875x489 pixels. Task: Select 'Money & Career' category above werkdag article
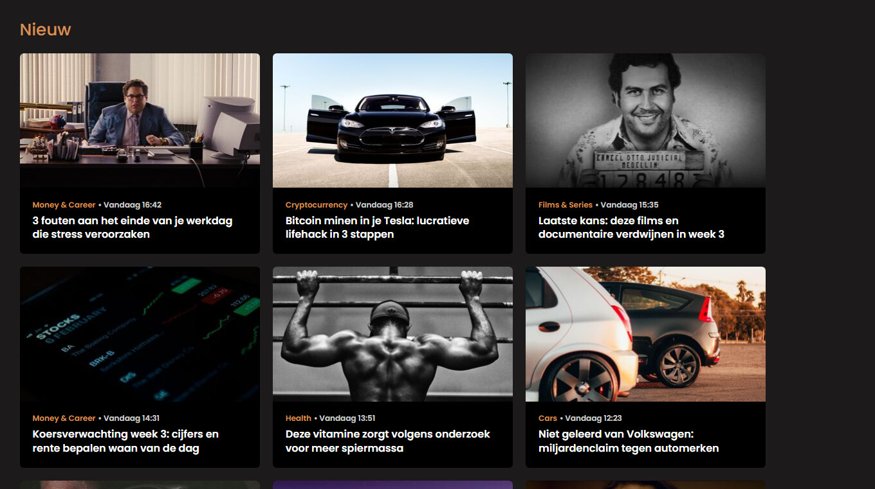pyautogui.click(x=64, y=205)
